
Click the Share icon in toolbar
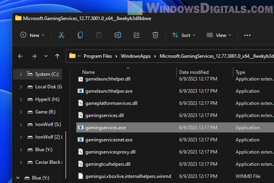click(137, 35)
